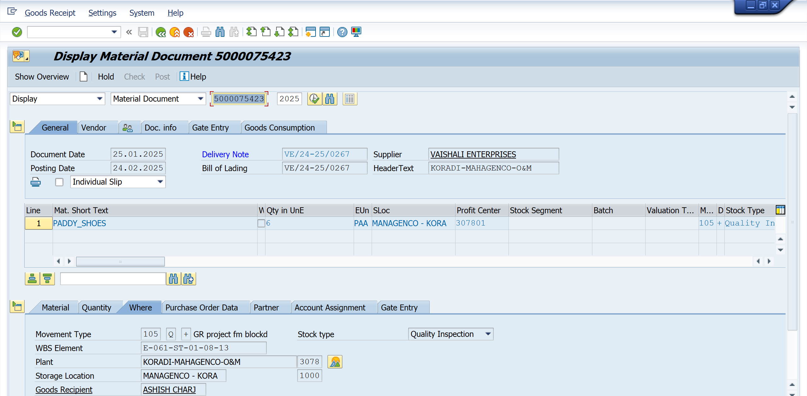Click the red Cancel toolbar icon

(x=189, y=32)
